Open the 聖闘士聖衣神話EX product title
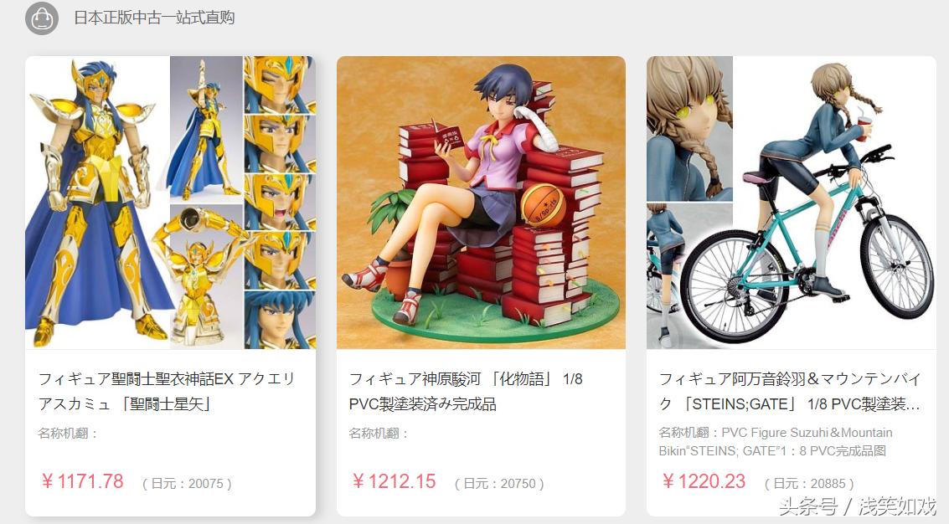Viewport: 949px width, 524px height. pyautogui.click(x=167, y=392)
